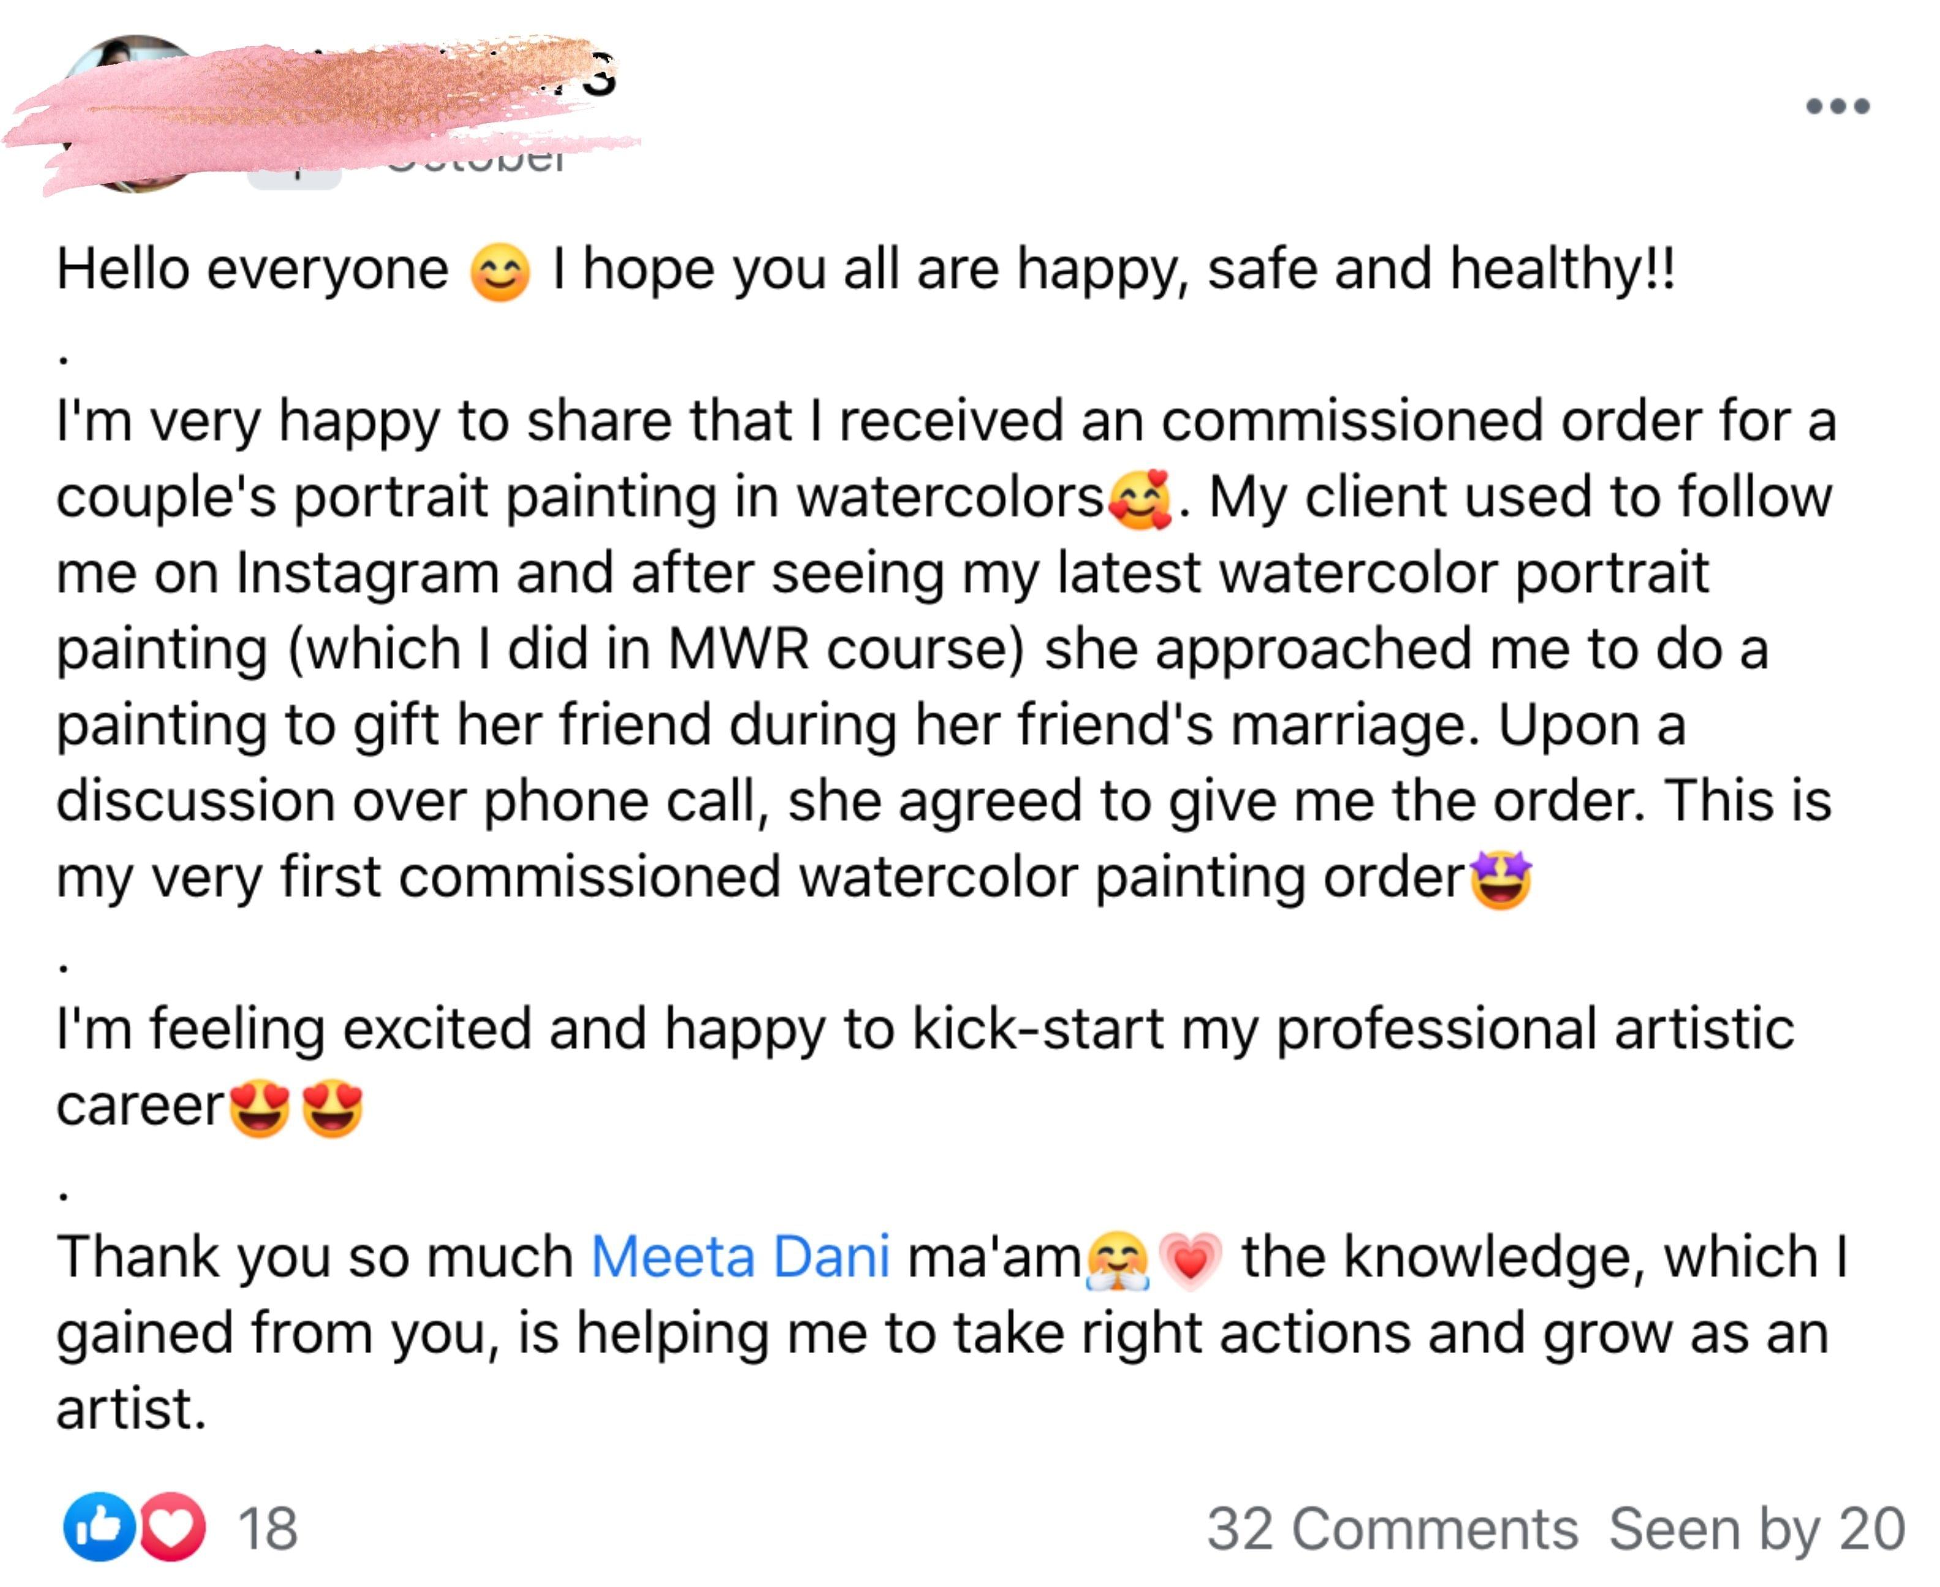Click the star-struck emoji after painting order
1940x1587 pixels.
tap(1501, 879)
